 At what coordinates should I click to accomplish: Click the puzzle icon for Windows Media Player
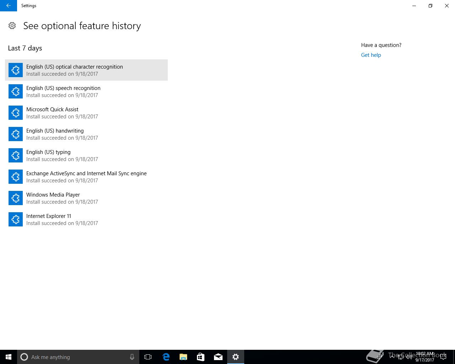(16, 198)
